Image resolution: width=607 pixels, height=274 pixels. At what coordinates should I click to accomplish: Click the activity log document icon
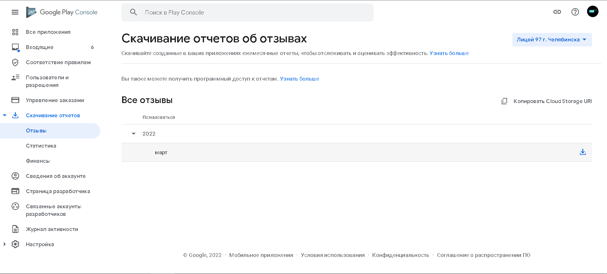(x=15, y=229)
